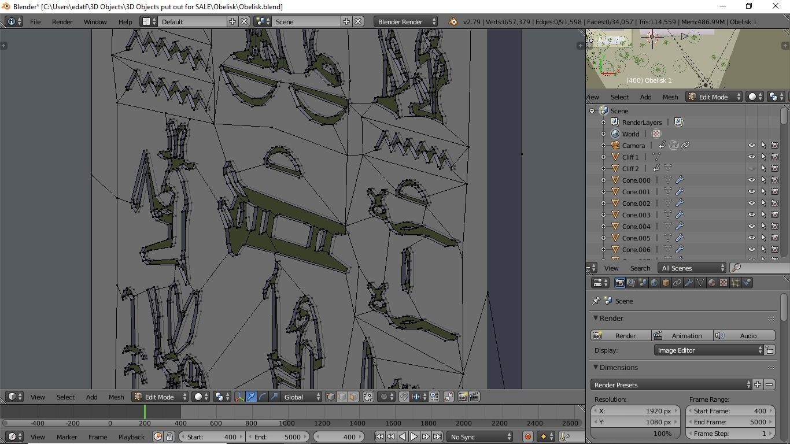Viewport: 790px width, 444px height.
Task: Open the Modifiers tab wrench in Properties
Action: pos(689,283)
